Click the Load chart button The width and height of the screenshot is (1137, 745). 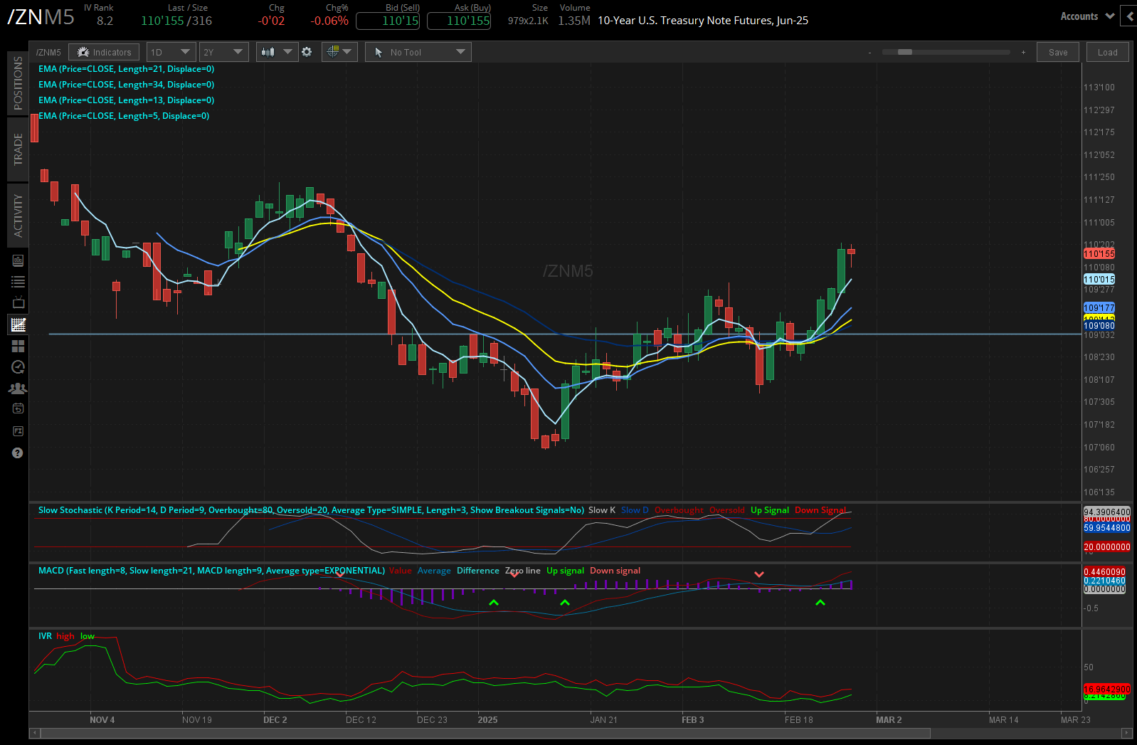pos(1108,52)
